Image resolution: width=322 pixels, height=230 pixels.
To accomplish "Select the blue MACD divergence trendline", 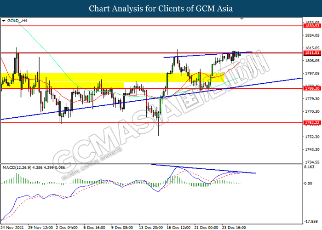I will (x=203, y=169).
